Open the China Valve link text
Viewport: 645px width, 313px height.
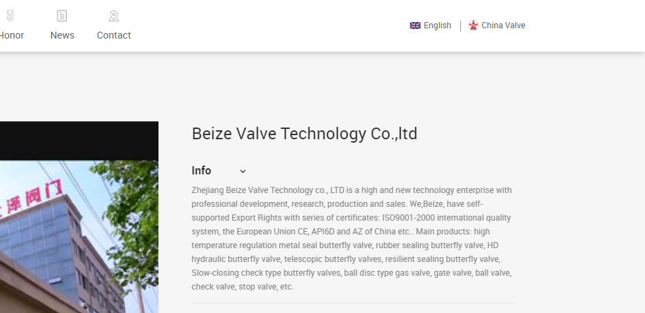point(503,26)
